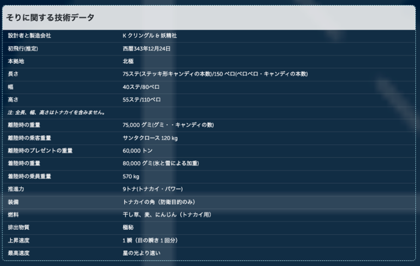Screen dimensions: 420x266
Task: Select the 長さ row label
Action: point(14,74)
